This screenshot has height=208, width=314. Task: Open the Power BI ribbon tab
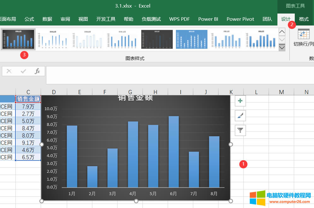208,19
